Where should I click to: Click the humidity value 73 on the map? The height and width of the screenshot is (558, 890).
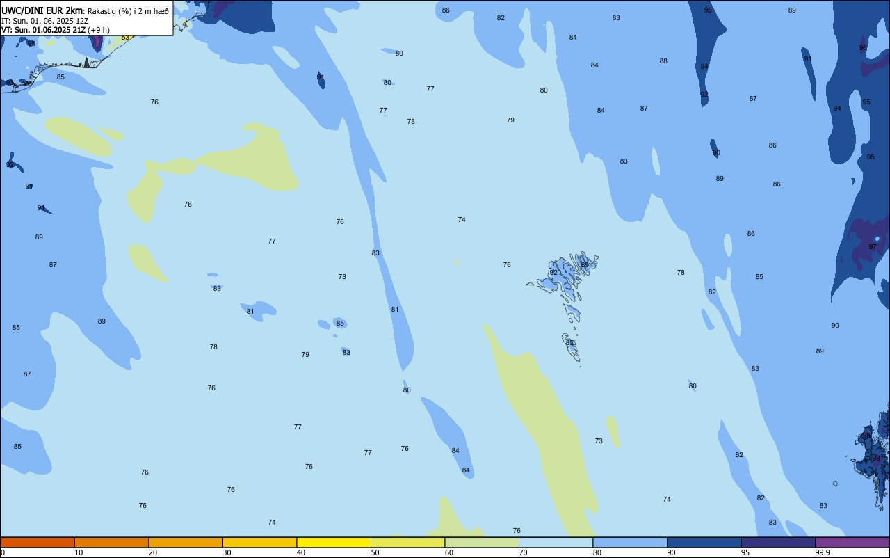(599, 441)
